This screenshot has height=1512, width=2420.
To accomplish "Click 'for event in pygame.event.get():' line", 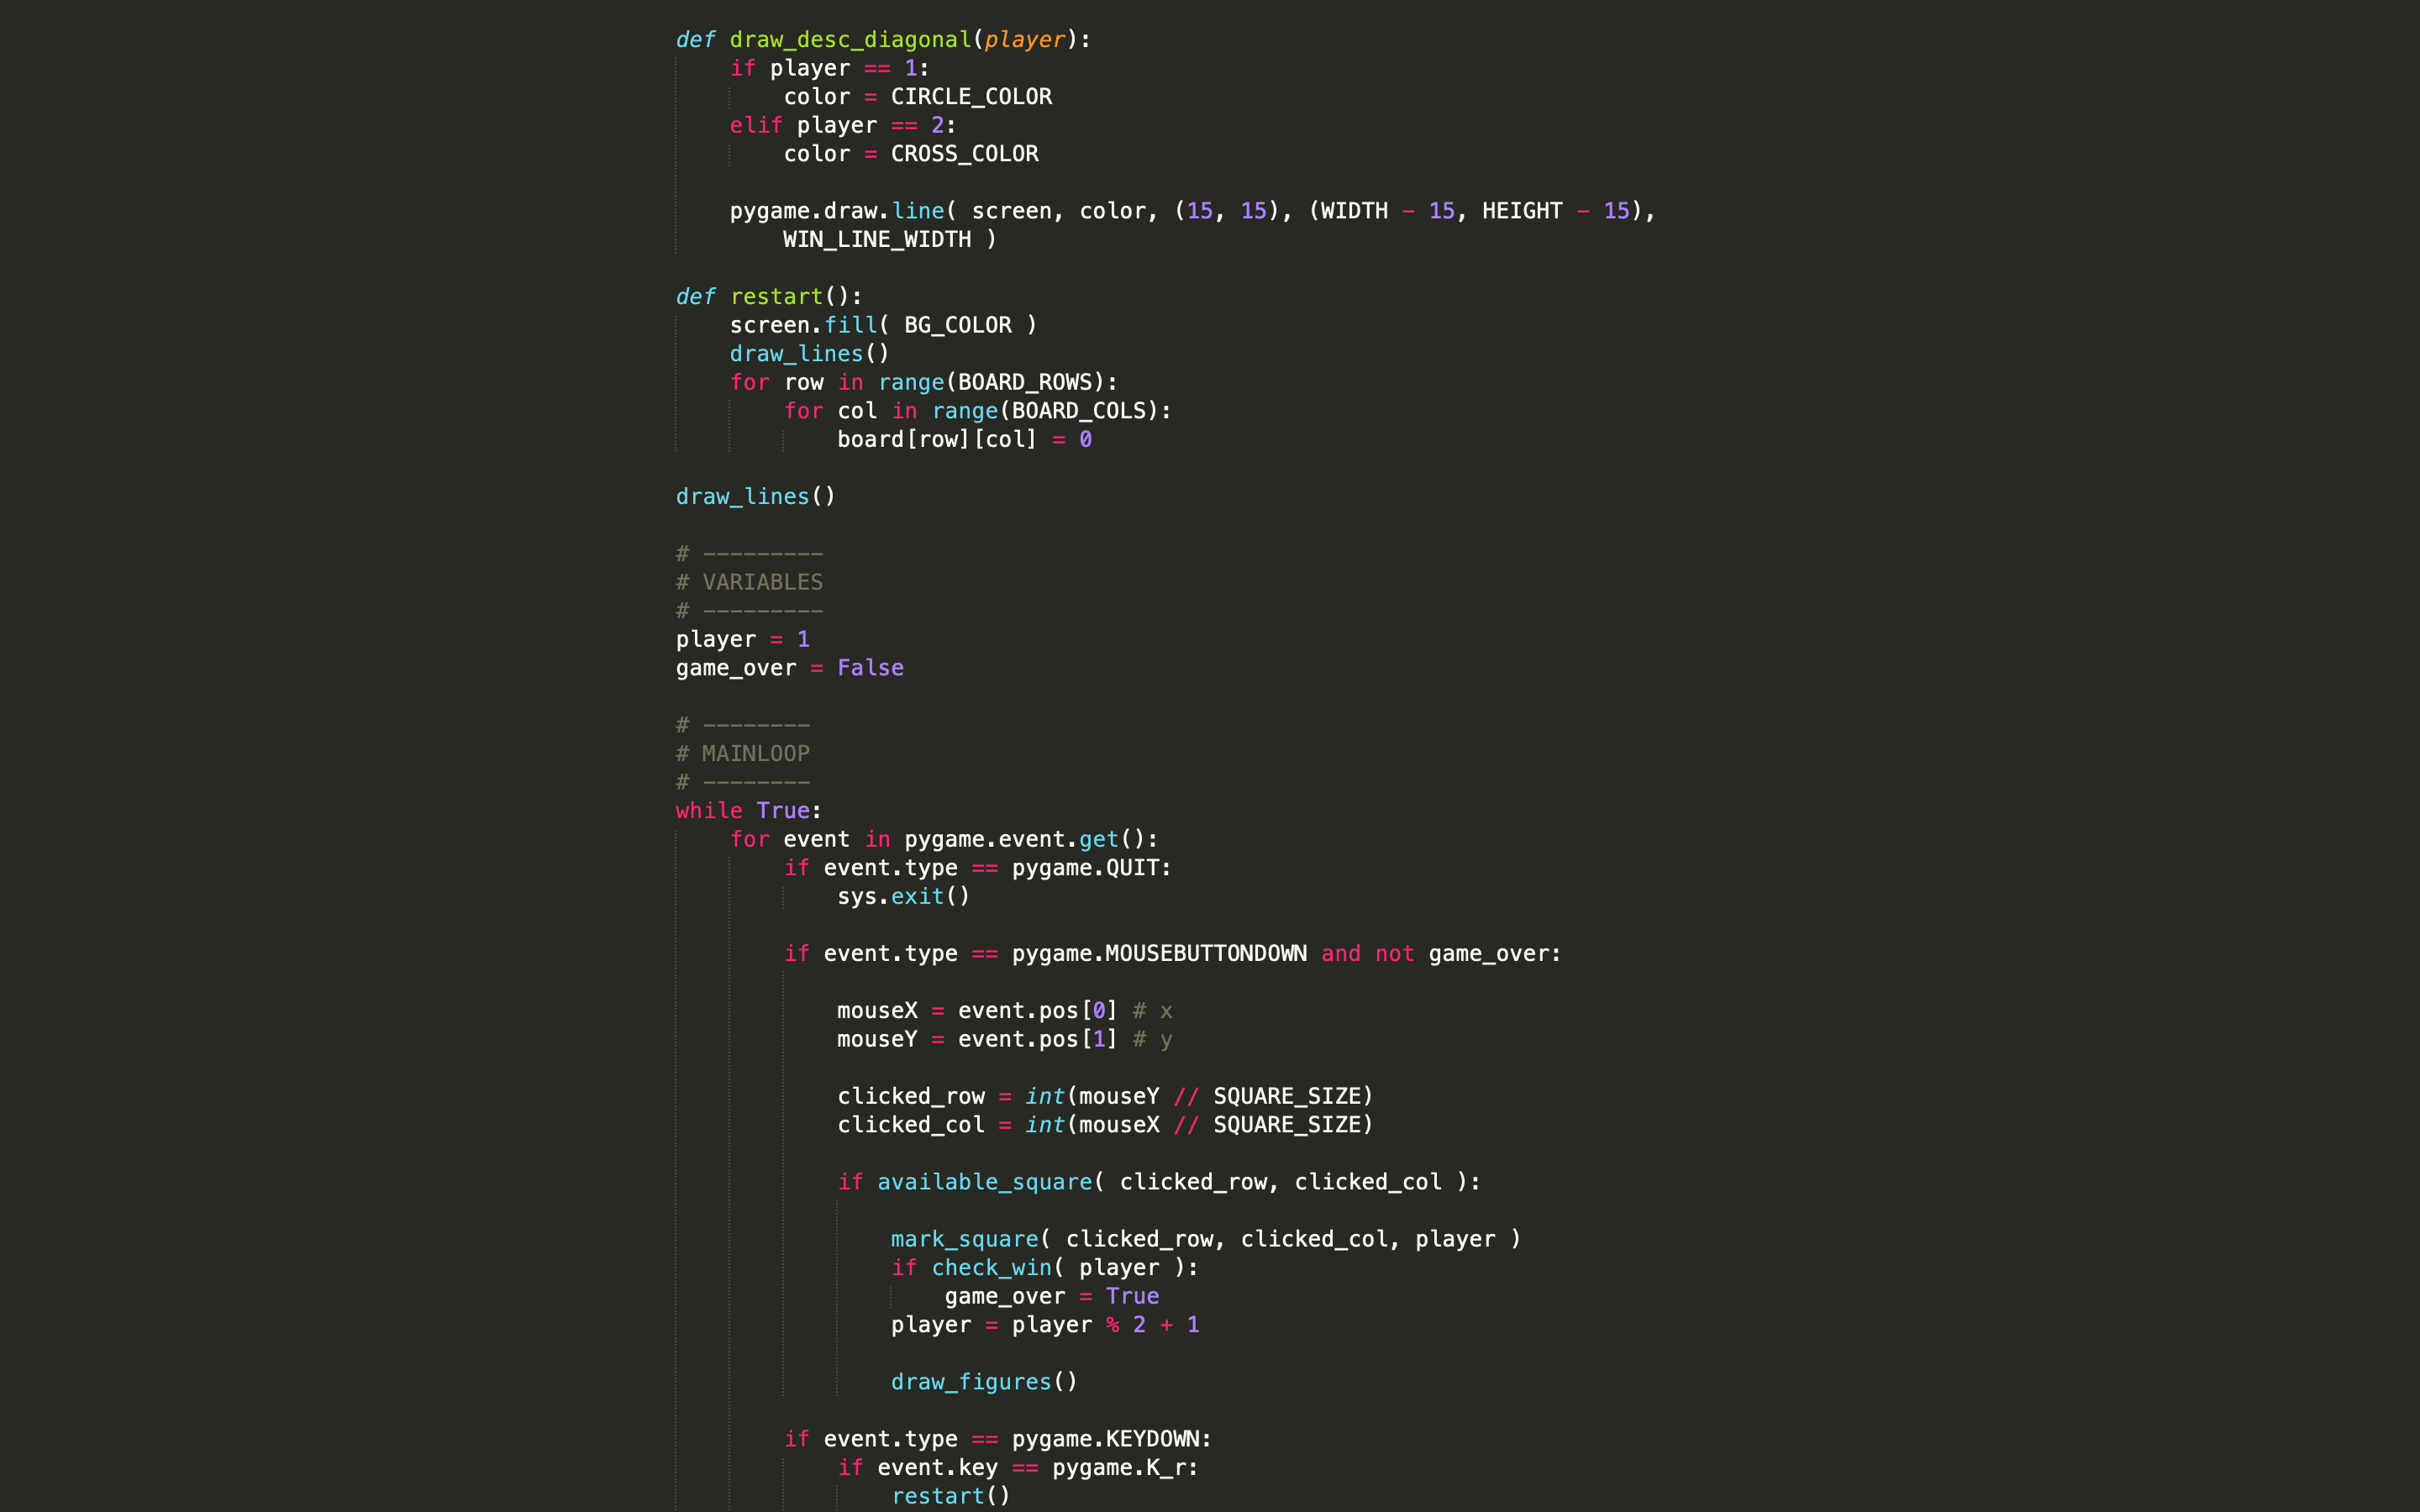I will point(944,840).
